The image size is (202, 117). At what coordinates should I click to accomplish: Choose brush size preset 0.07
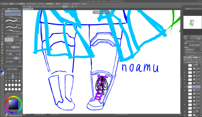tap(6, 73)
